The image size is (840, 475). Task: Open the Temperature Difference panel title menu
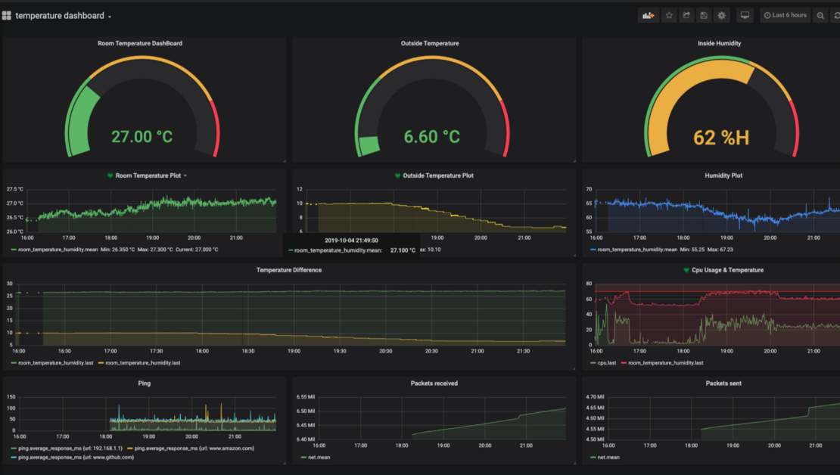(289, 270)
